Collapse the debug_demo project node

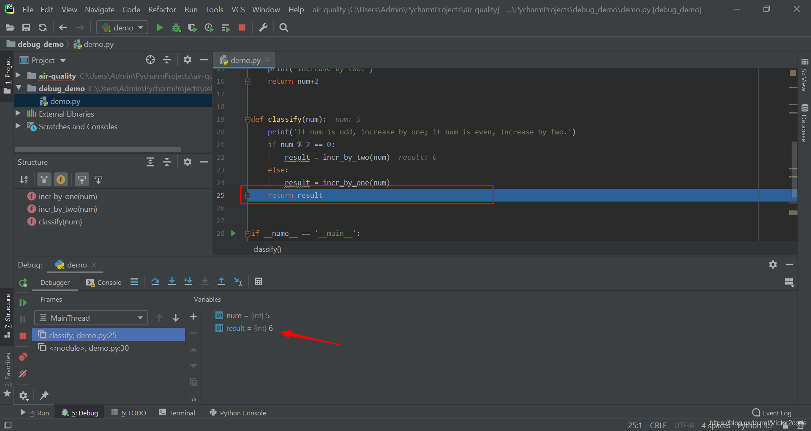coord(18,88)
